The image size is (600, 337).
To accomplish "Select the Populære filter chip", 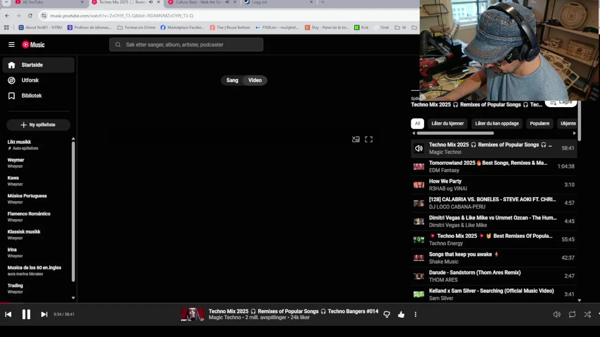I will (540, 124).
